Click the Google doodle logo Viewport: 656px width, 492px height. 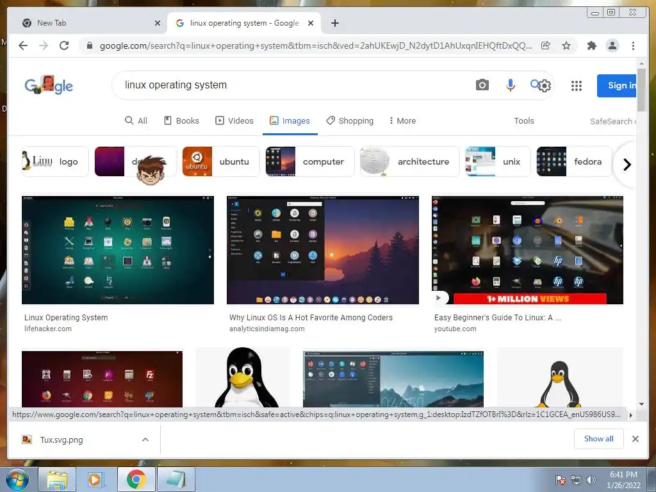(49, 85)
